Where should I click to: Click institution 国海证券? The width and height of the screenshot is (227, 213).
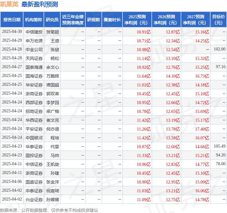coord(34,76)
